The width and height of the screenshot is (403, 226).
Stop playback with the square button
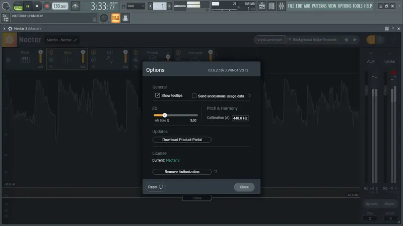(37, 6)
